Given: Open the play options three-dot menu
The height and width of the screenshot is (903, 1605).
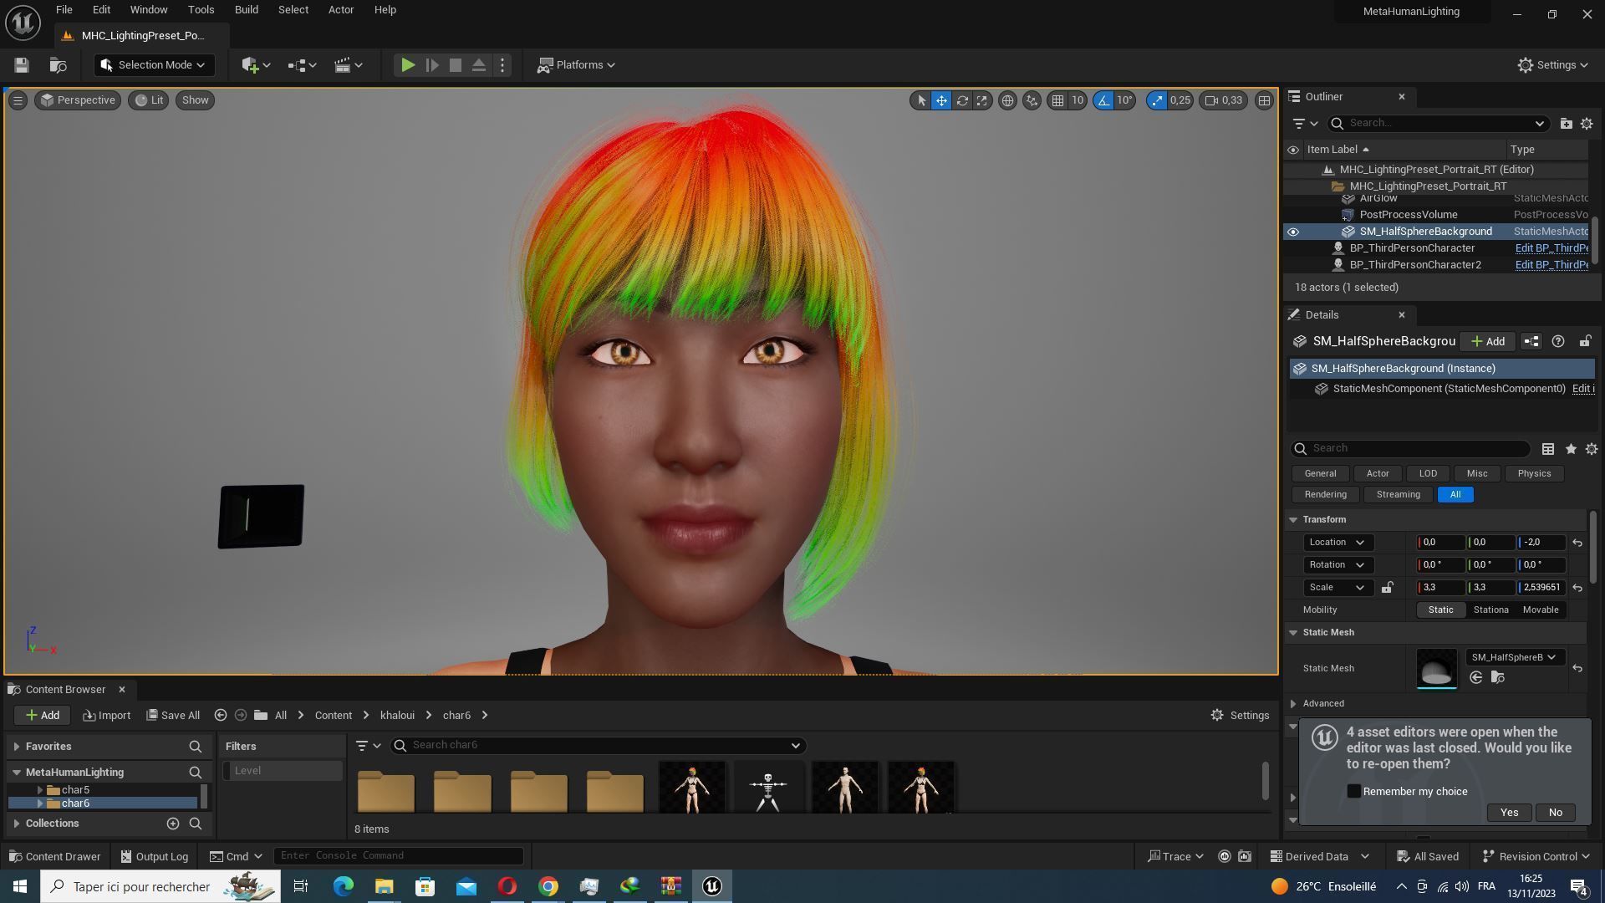Looking at the screenshot, I should [502, 65].
